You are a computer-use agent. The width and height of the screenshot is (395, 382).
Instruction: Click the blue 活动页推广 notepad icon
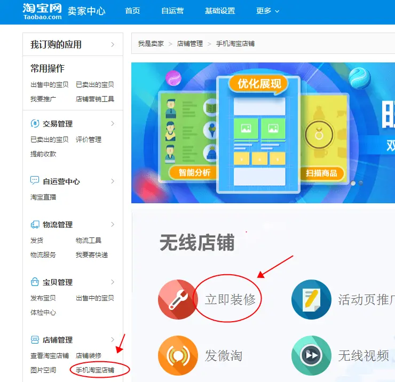tap(311, 299)
